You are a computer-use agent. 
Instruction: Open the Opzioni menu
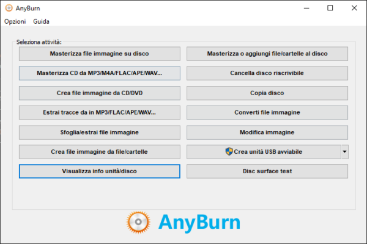pyautogui.click(x=15, y=21)
